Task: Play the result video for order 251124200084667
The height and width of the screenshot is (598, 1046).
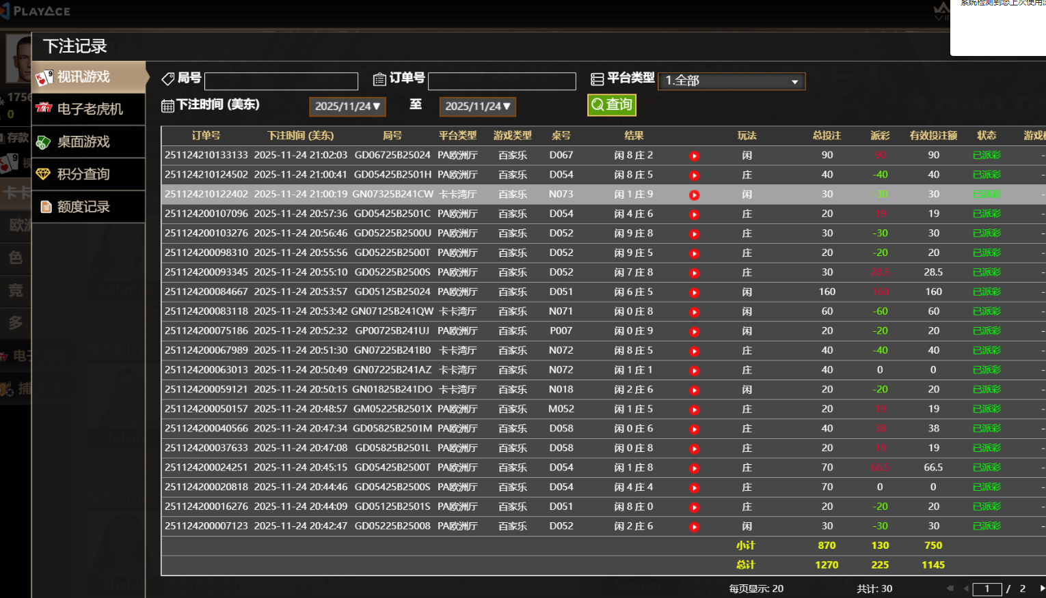Action: [694, 292]
